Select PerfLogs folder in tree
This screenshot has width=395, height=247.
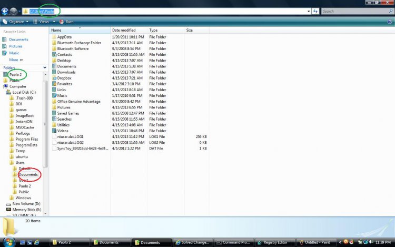point(23,133)
